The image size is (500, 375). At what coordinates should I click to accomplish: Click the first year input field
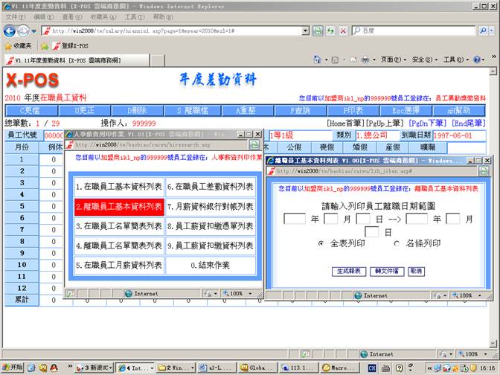click(x=295, y=219)
